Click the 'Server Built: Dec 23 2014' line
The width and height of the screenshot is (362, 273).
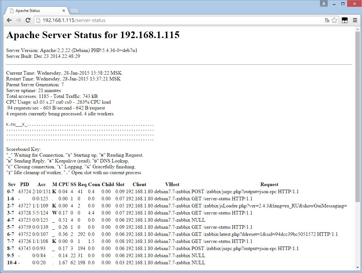(43, 56)
